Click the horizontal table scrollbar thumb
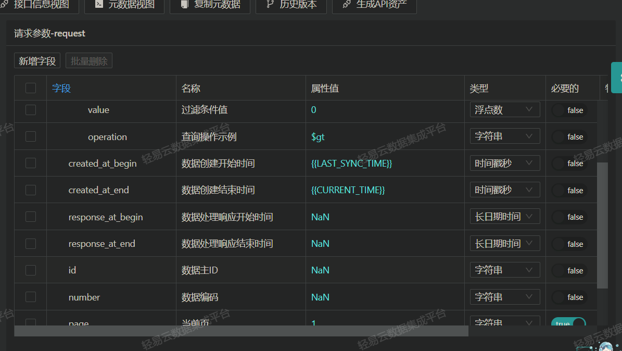Screen dimensions: 622x351 tap(241, 331)
